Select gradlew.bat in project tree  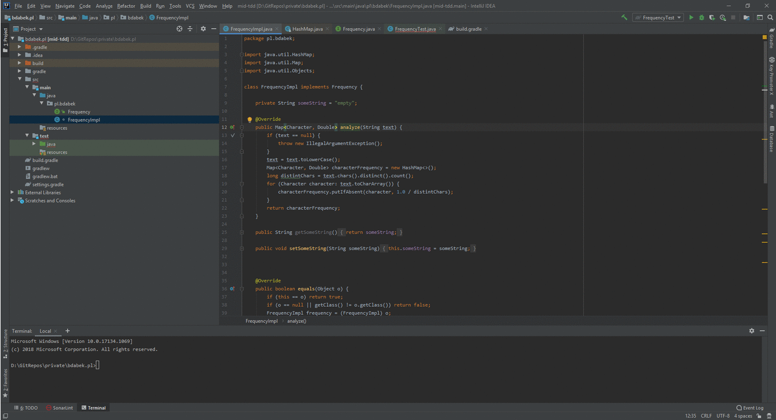45,177
